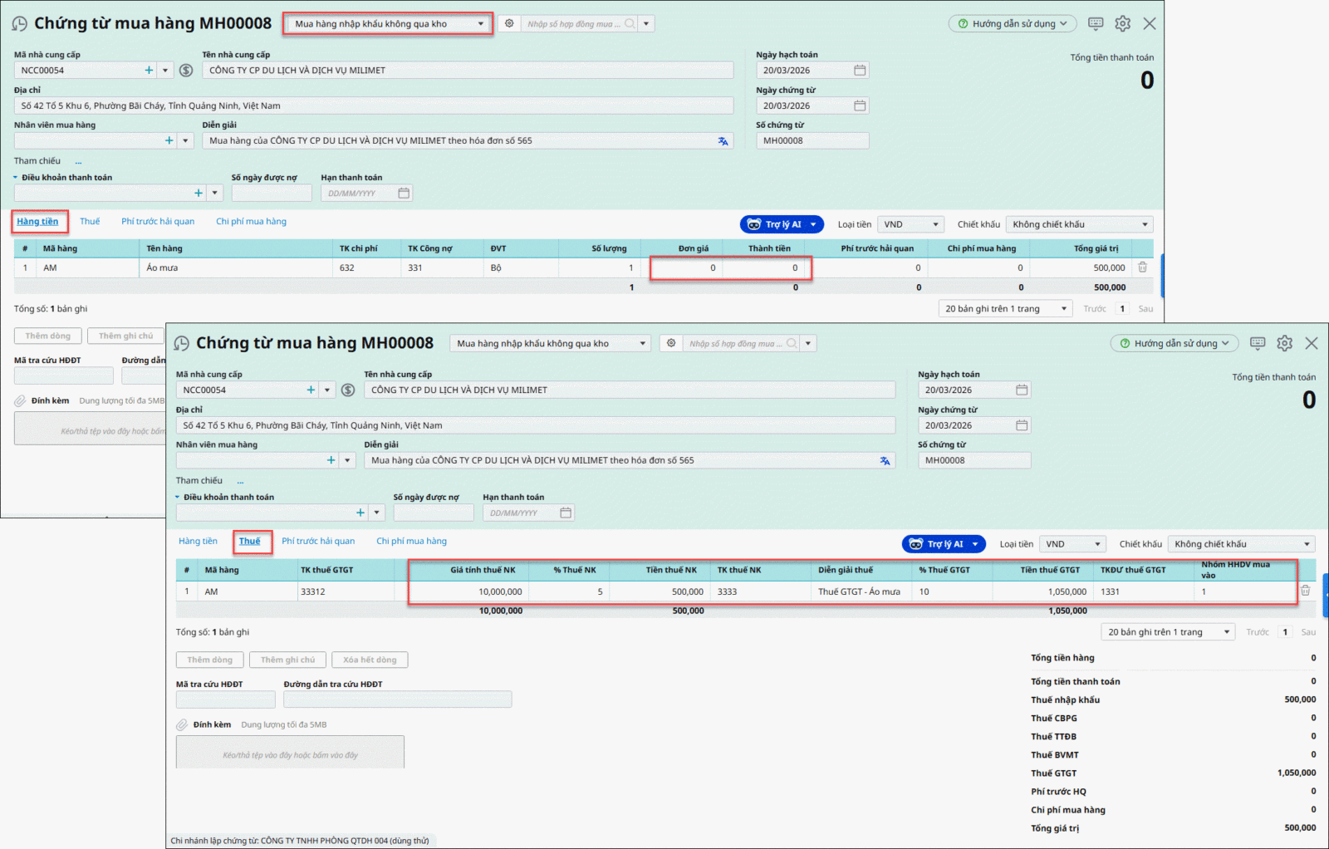Click the Mã tra cứu HĐĐT field in front window
The image size is (1329, 849).
(x=225, y=699)
